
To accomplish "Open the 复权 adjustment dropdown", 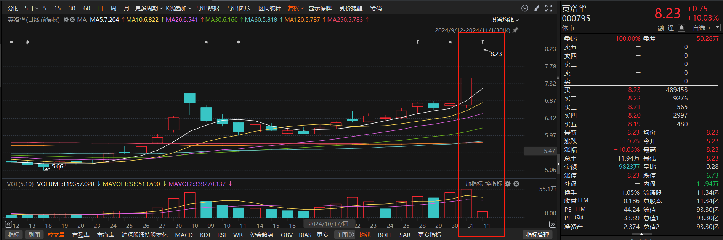I will click(295, 8).
